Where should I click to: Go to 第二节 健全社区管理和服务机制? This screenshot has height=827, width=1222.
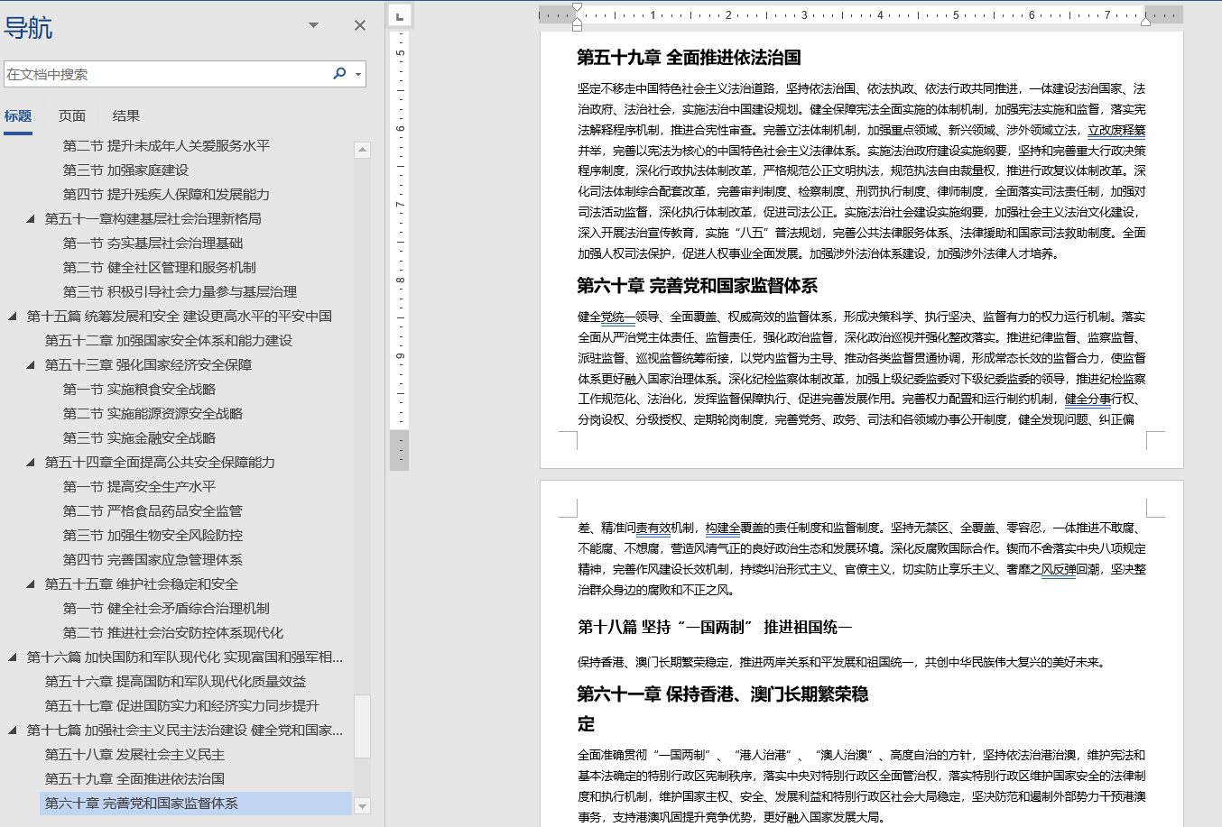click(x=160, y=267)
